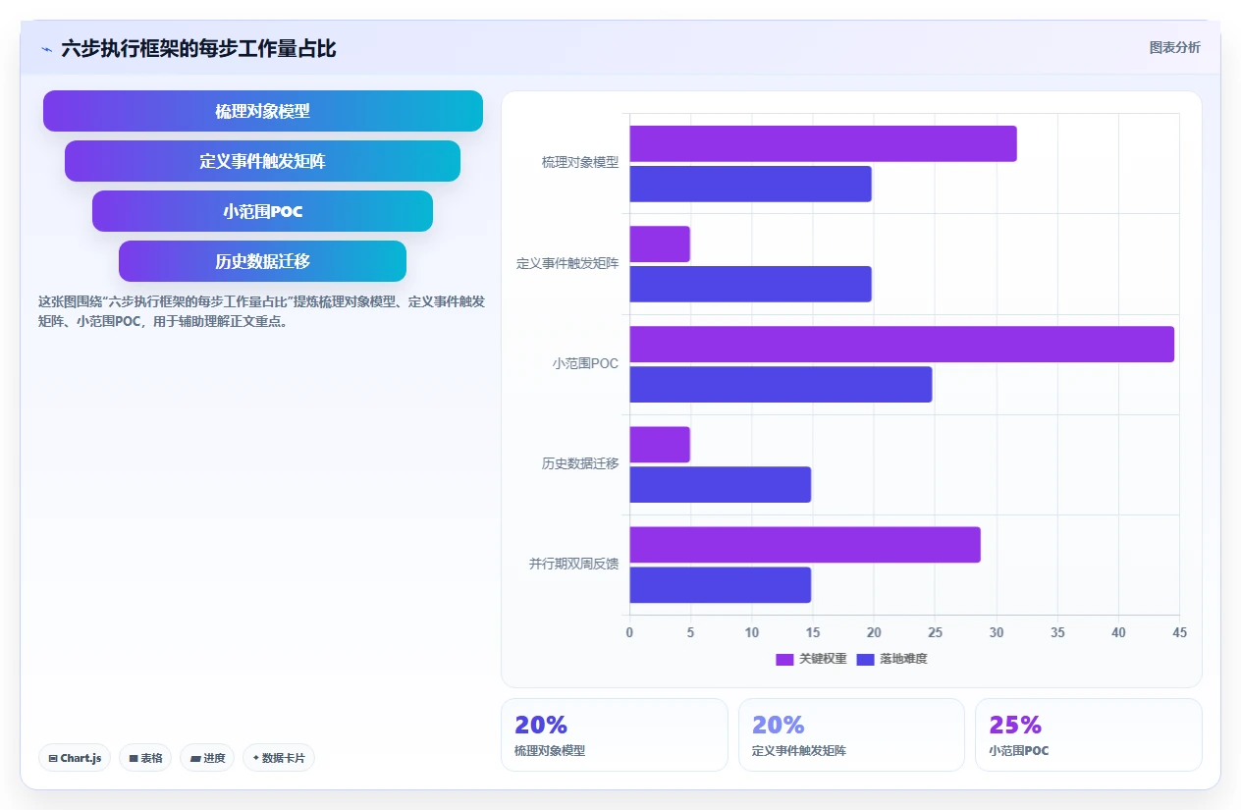Toggle the 落地难度 legend swatch

click(x=866, y=659)
